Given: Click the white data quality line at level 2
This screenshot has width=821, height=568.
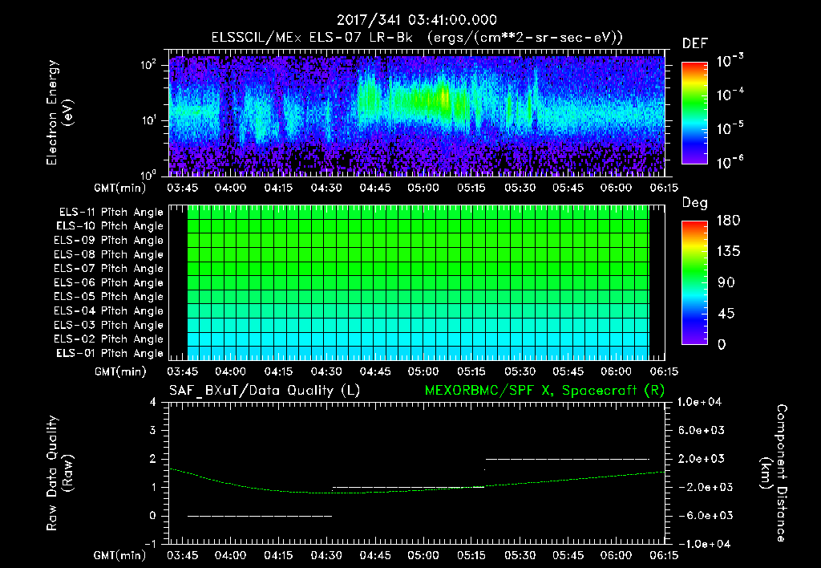Looking at the screenshot, I should (x=567, y=459).
